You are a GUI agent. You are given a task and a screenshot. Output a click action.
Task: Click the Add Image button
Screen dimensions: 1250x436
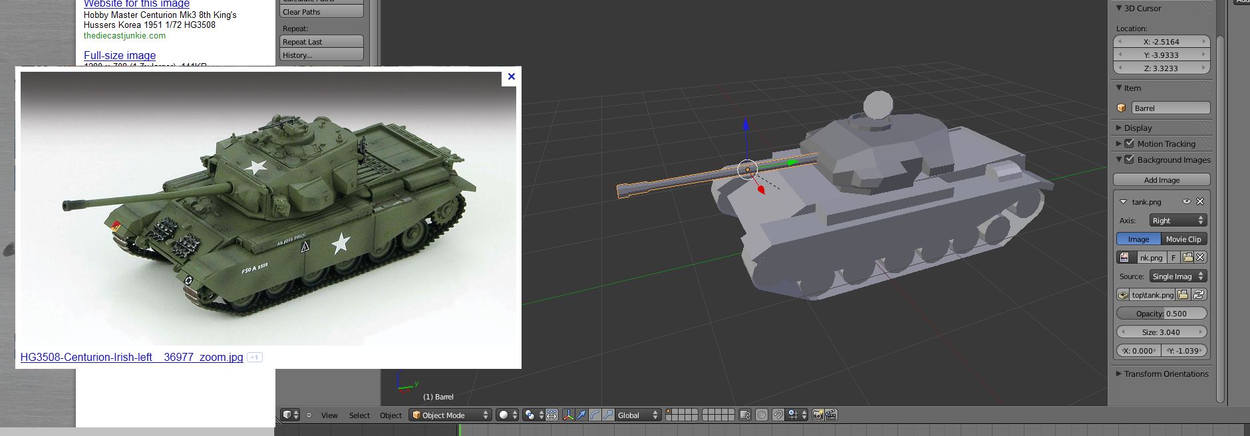[1162, 180]
